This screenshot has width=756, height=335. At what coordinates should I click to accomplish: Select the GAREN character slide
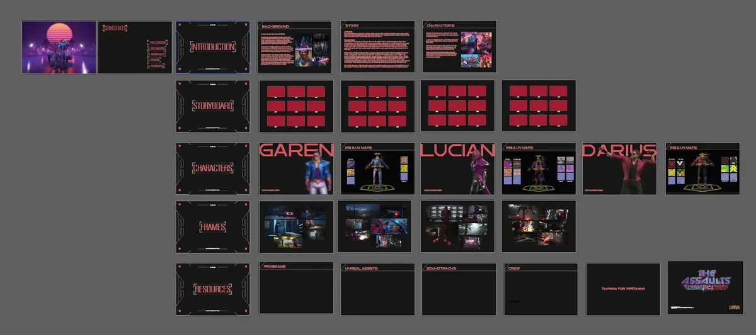(296, 168)
